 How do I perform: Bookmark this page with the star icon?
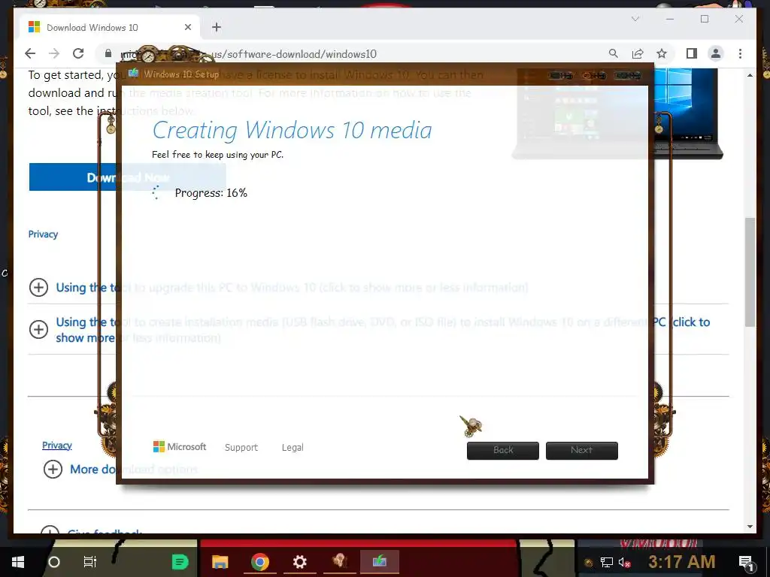click(x=662, y=53)
